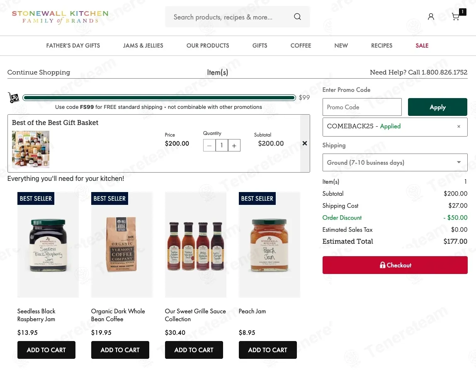Click the search magnifier icon
The height and width of the screenshot is (370, 476).
pos(298,17)
